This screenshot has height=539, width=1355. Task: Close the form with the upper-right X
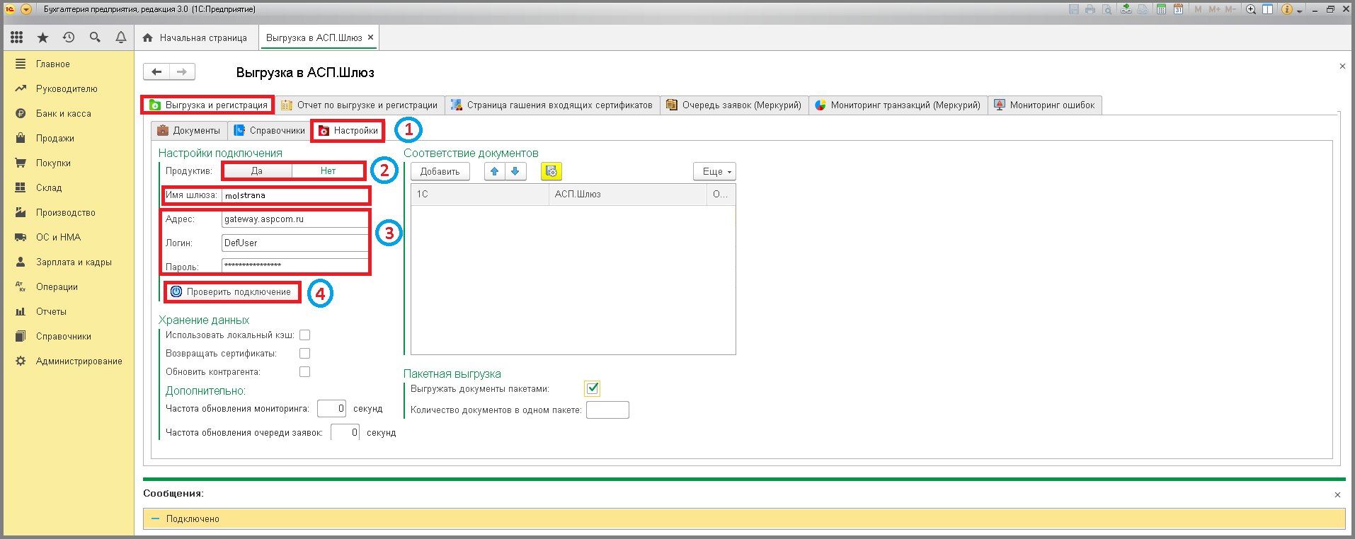[1342, 66]
